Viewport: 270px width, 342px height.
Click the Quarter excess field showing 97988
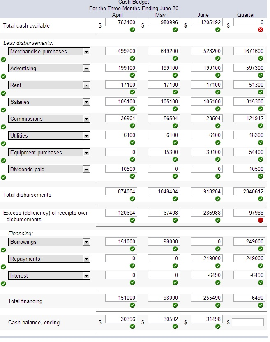[x=249, y=213]
